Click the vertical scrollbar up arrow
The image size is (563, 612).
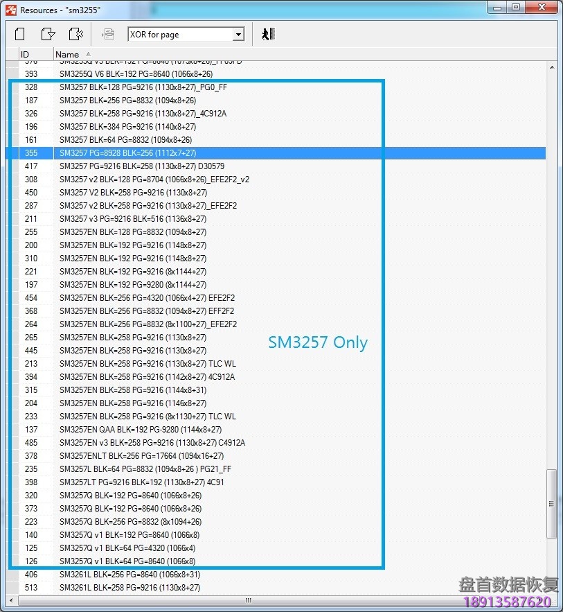(x=552, y=67)
